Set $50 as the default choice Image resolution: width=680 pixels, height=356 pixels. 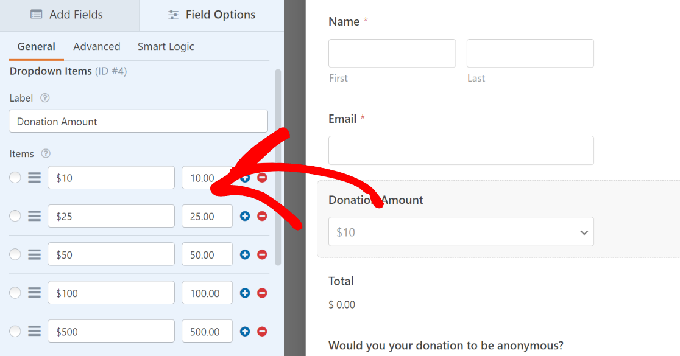[x=15, y=254]
